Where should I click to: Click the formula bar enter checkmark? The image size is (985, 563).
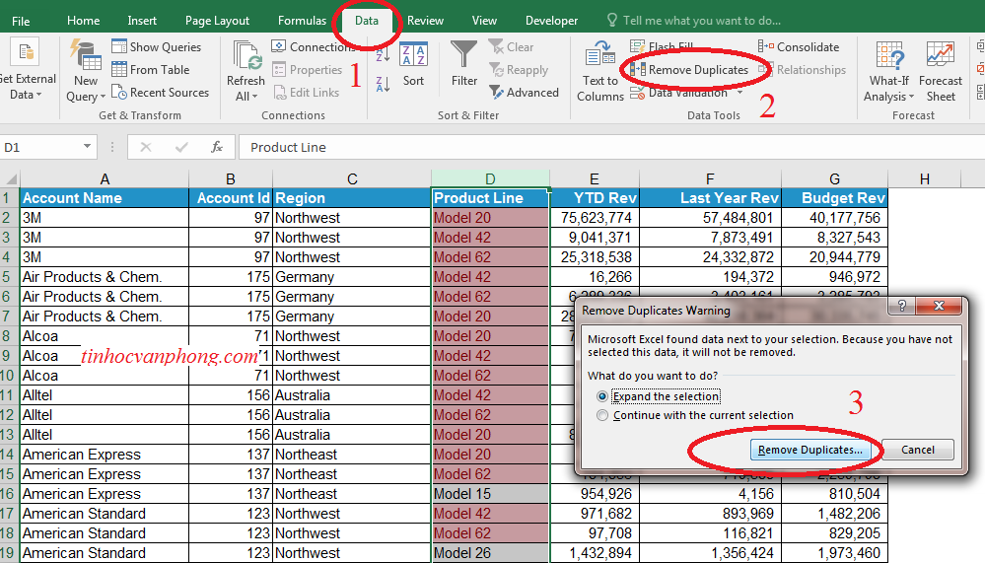pyautogui.click(x=181, y=147)
